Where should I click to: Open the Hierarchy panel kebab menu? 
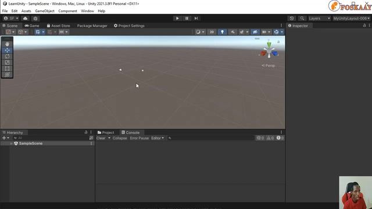click(91, 132)
